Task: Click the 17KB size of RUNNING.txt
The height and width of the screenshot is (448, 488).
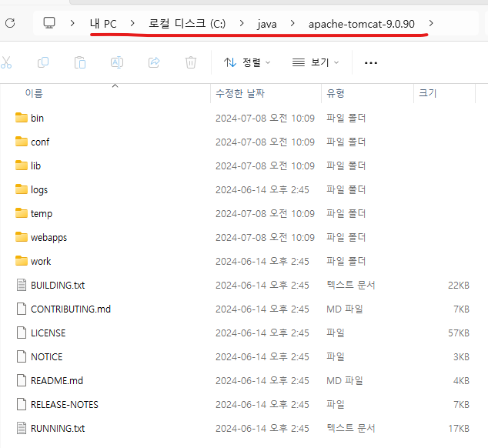Action: (459, 429)
